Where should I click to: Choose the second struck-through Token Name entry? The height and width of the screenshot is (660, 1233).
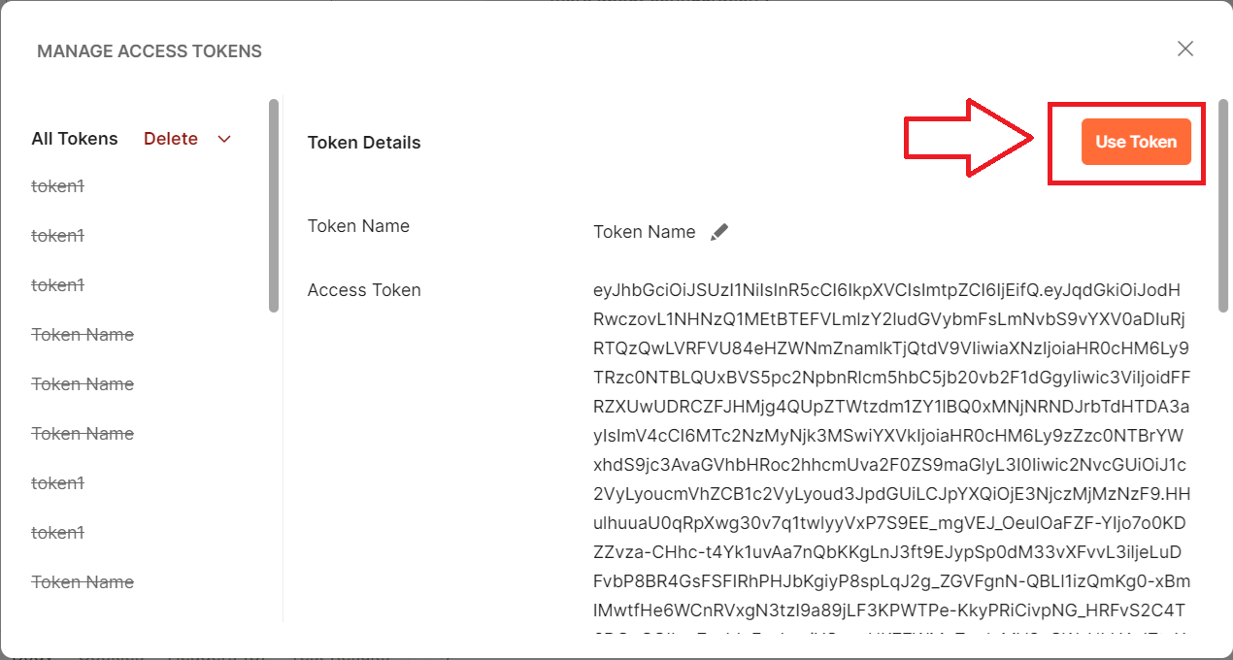83,383
